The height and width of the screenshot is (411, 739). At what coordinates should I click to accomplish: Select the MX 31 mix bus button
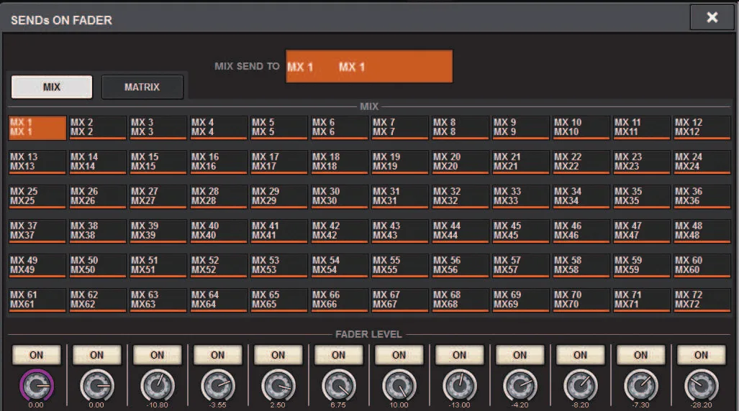click(399, 196)
